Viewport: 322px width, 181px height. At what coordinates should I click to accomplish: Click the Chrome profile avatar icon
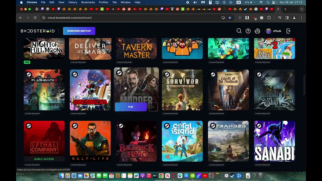(294, 18)
